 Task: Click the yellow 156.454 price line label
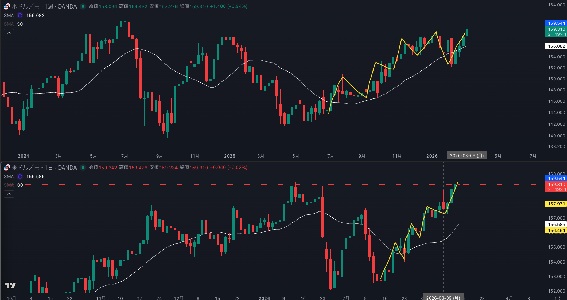point(556,231)
